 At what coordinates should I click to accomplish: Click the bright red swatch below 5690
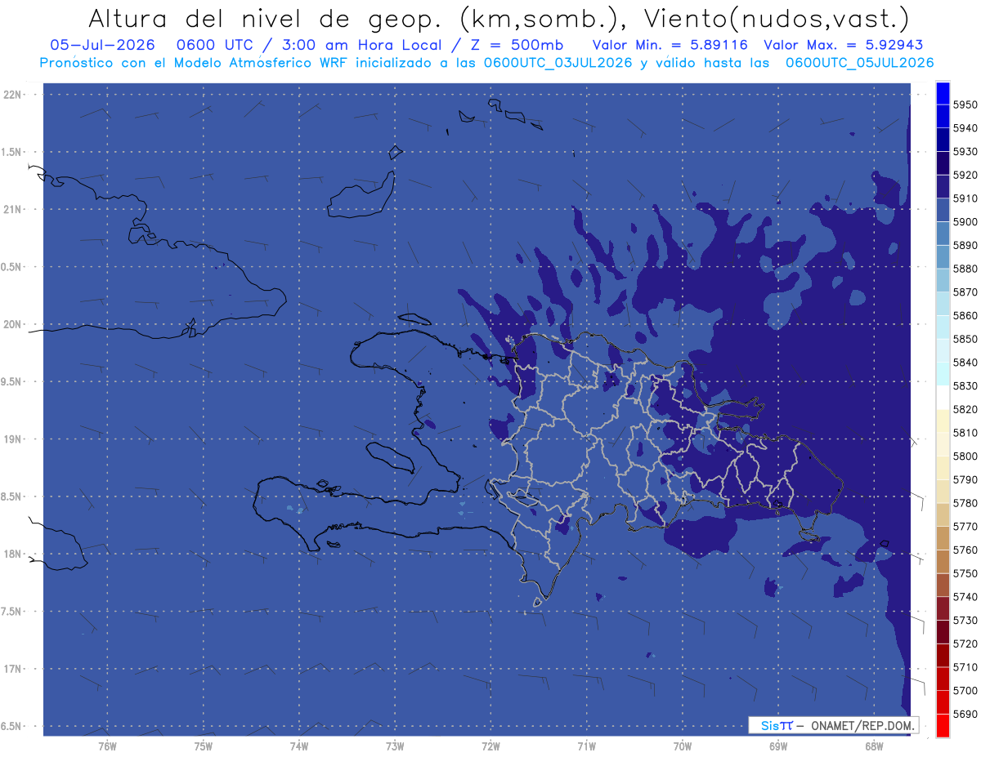point(943,725)
